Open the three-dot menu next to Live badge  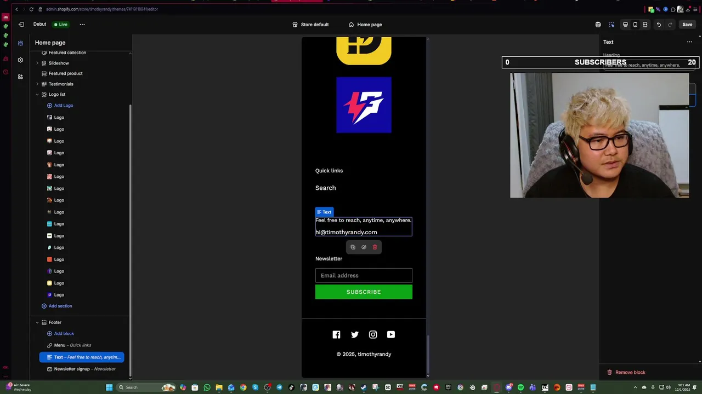pyautogui.click(x=82, y=25)
